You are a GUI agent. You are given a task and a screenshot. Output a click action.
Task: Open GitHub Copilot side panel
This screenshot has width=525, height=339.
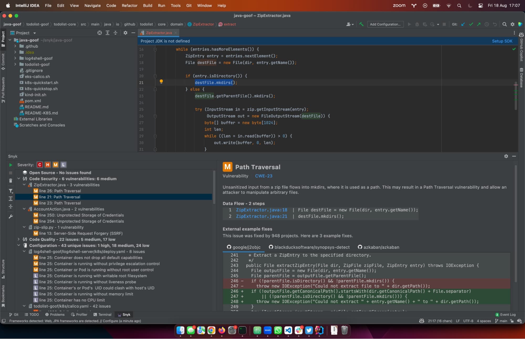(x=522, y=47)
